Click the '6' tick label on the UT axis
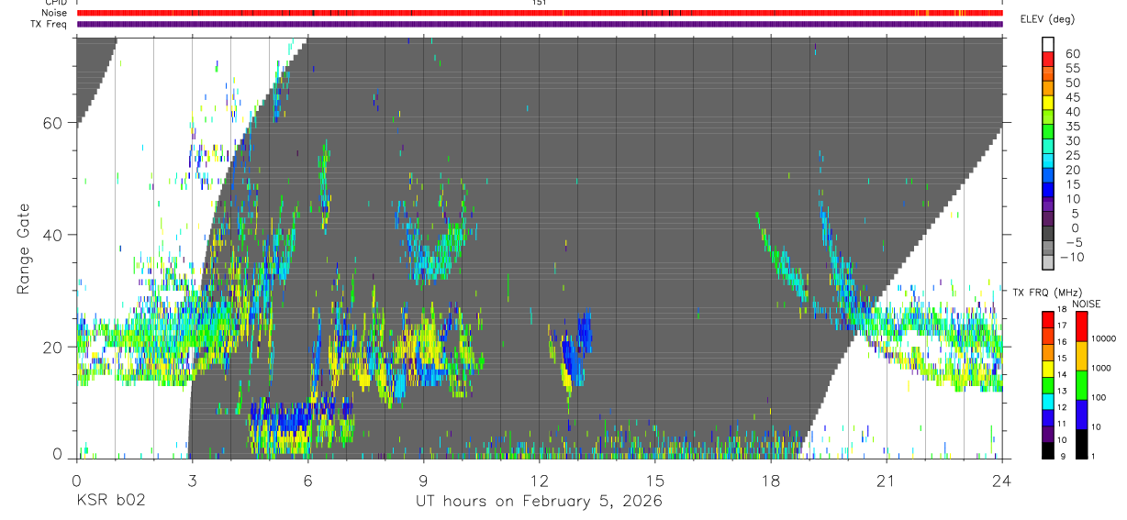The image size is (1127, 520). coord(307,480)
